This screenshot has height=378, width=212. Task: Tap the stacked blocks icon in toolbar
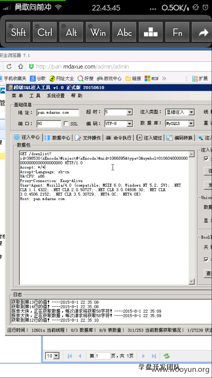pos(151,32)
